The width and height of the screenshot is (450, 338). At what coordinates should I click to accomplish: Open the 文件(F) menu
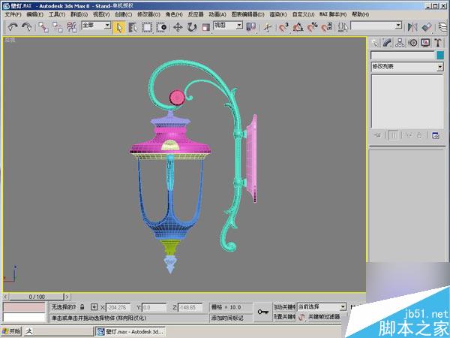[x=13, y=14]
